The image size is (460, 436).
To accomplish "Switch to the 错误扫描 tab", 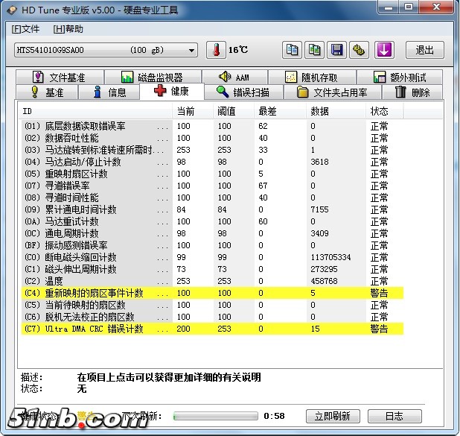I will point(242,92).
